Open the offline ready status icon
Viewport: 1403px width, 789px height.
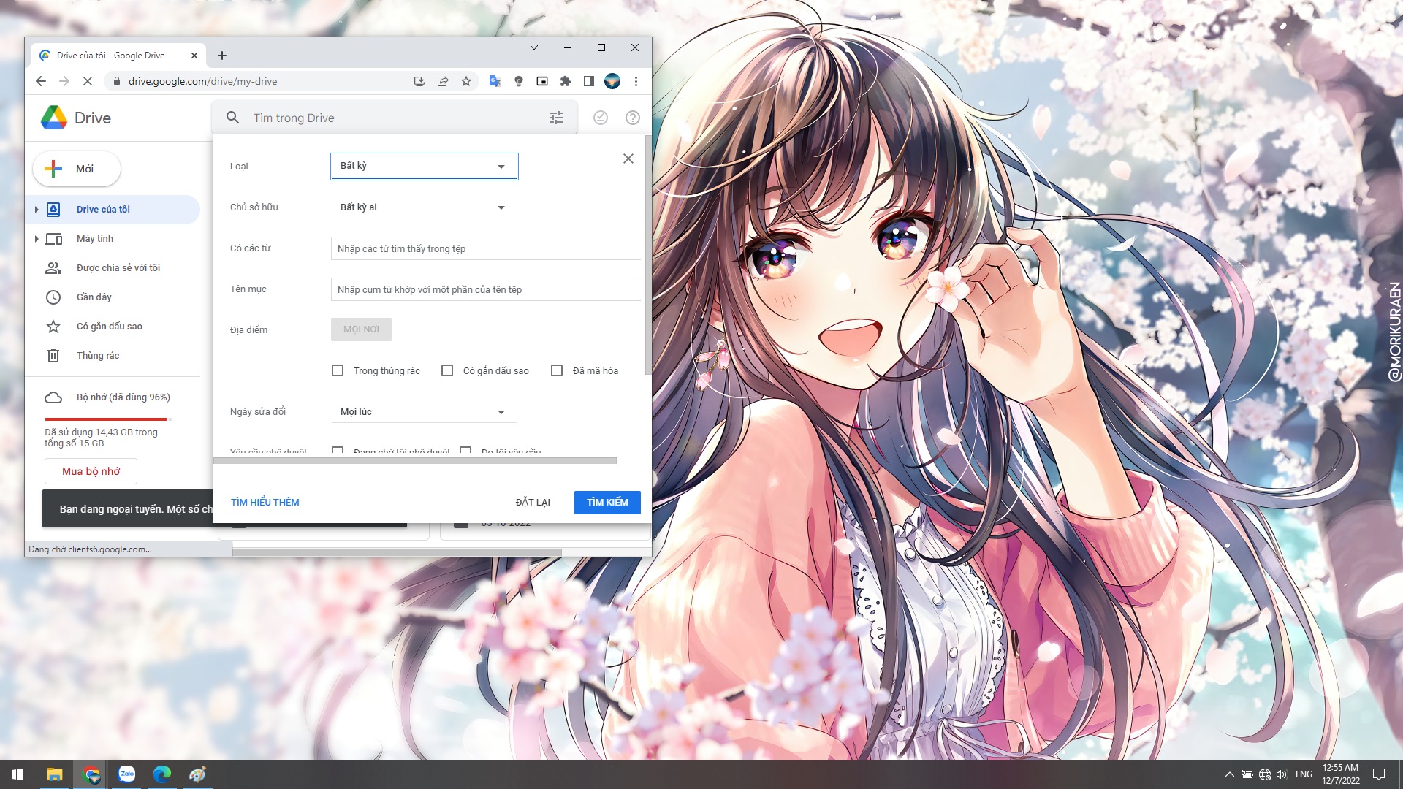click(601, 118)
